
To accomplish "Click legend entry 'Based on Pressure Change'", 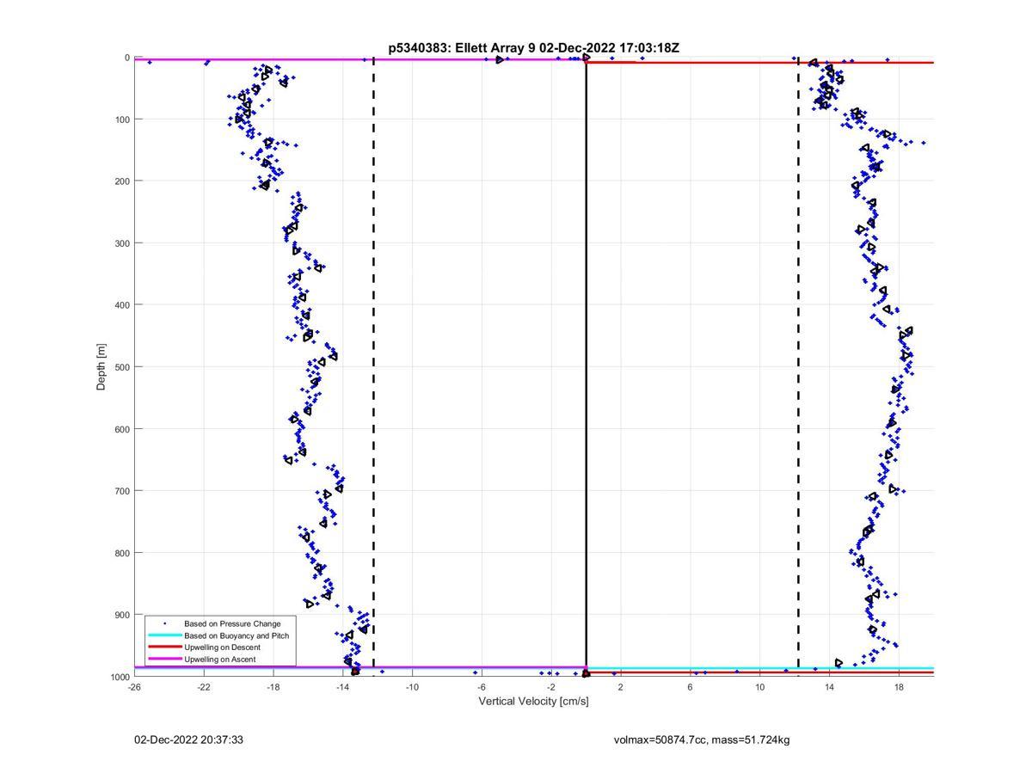I will click(x=232, y=623).
